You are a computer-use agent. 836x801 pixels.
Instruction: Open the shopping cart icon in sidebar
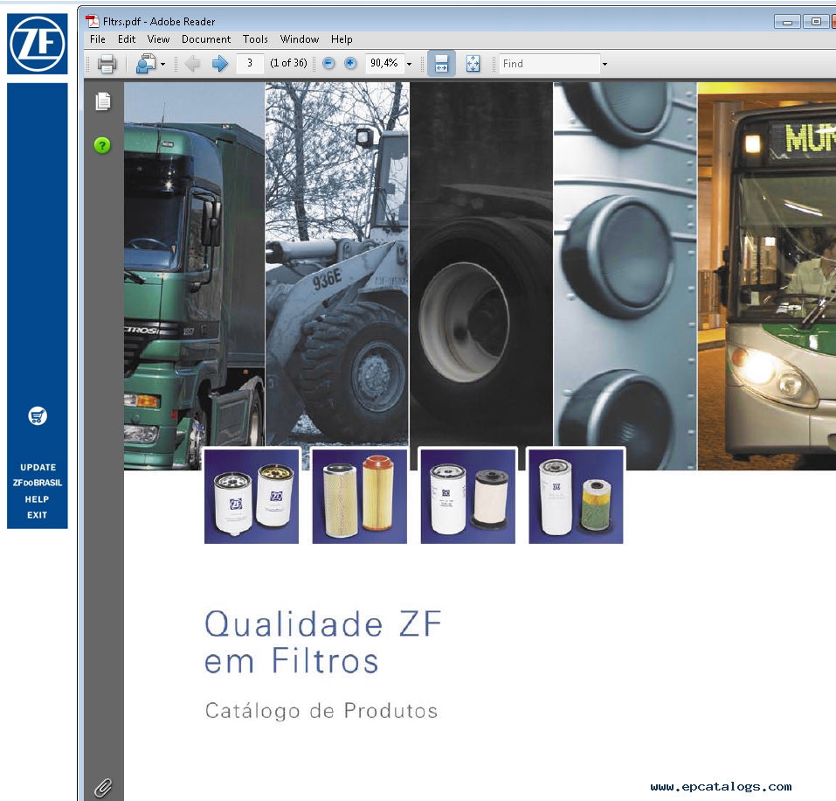point(38,415)
